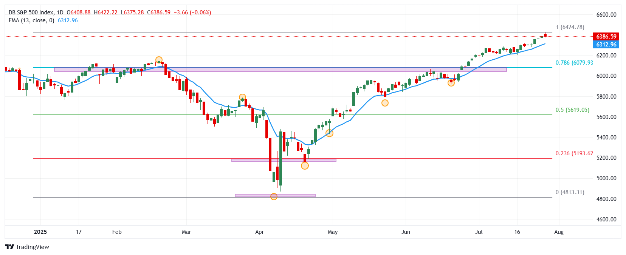Click the Feb label on the time axis
This screenshot has height=255, width=626.
click(117, 232)
